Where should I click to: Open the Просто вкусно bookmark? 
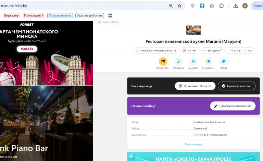[60, 15]
